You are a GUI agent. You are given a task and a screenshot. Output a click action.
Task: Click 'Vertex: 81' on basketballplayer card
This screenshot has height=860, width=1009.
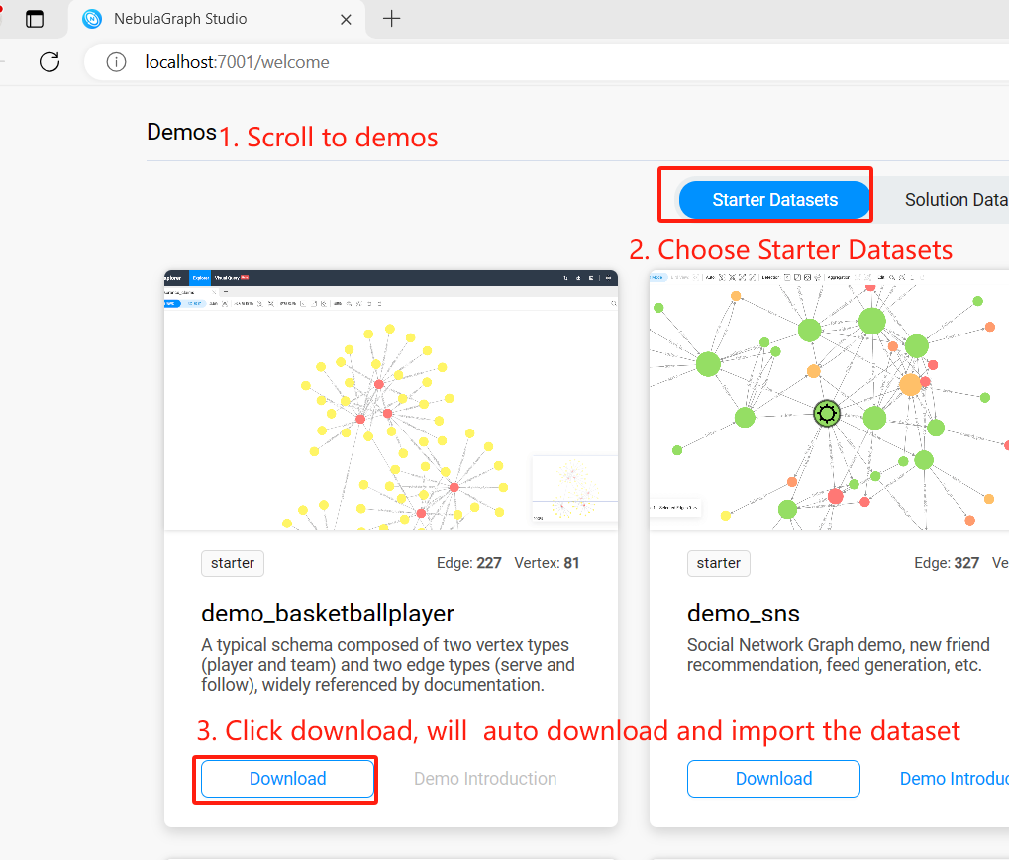tap(547, 563)
